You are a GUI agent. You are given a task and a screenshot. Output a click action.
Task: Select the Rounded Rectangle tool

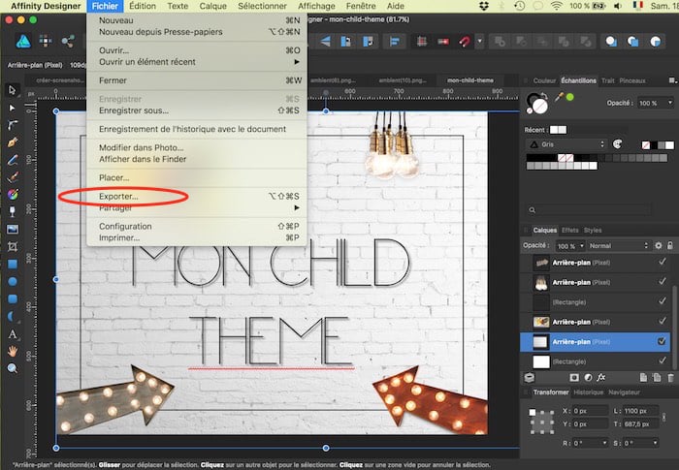pos(12,299)
